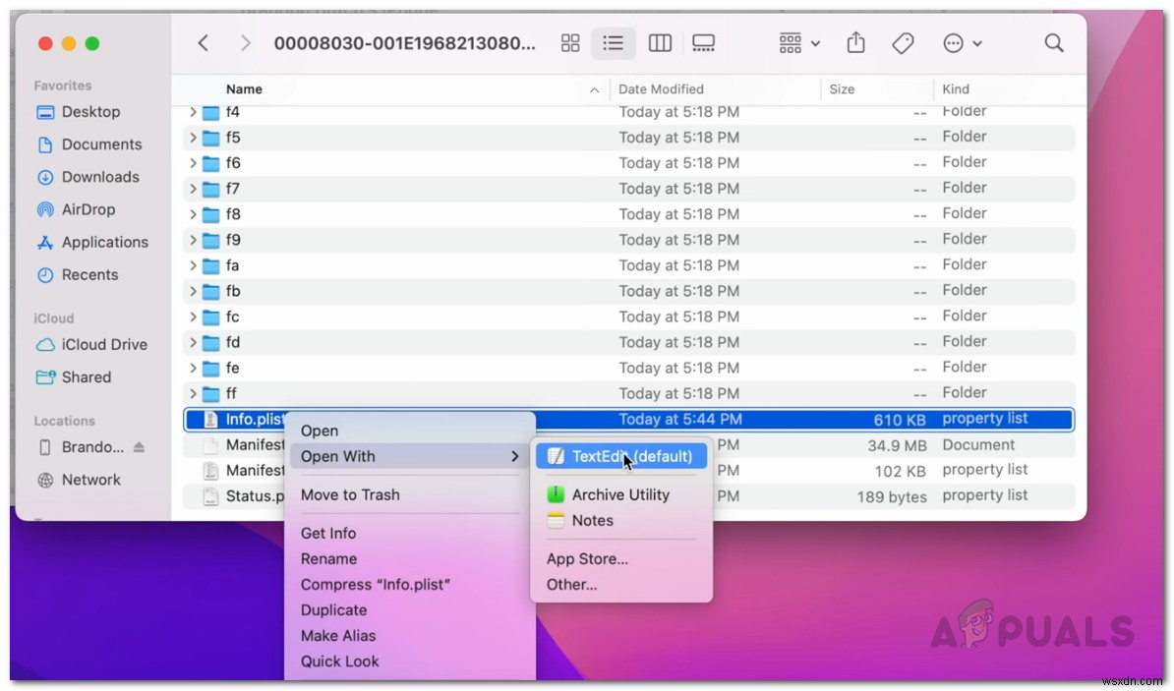
Task: Open Info.plist with TextEdit (default)
Action: tap(621, 455)
